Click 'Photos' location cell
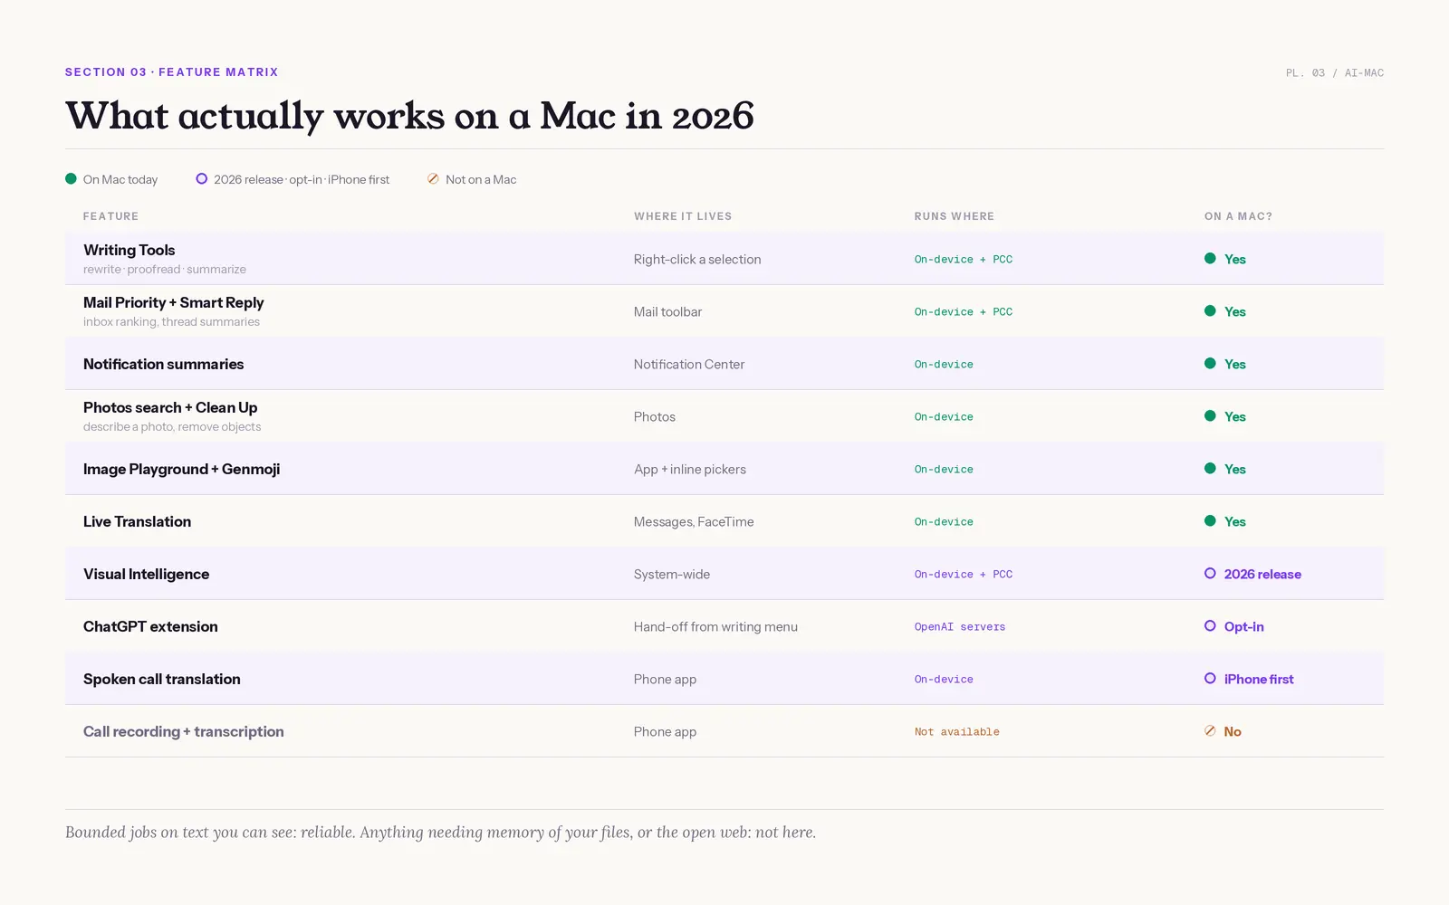Viewport: 1449px width, 905px height. [655, 416]
